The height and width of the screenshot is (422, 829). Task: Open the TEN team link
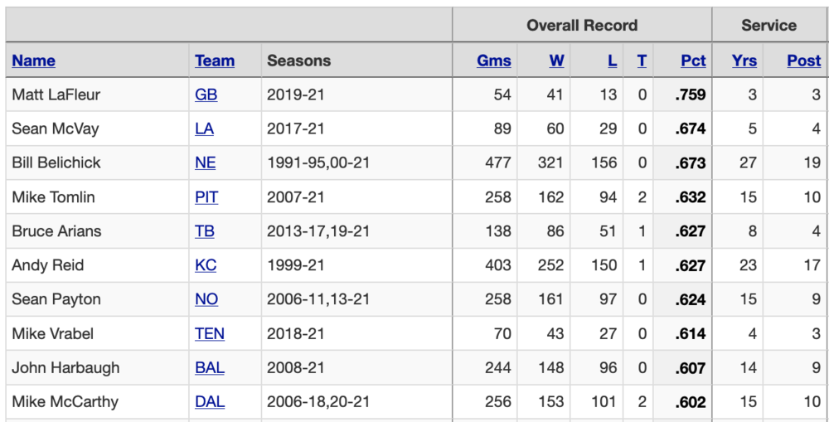pos(210,334)
